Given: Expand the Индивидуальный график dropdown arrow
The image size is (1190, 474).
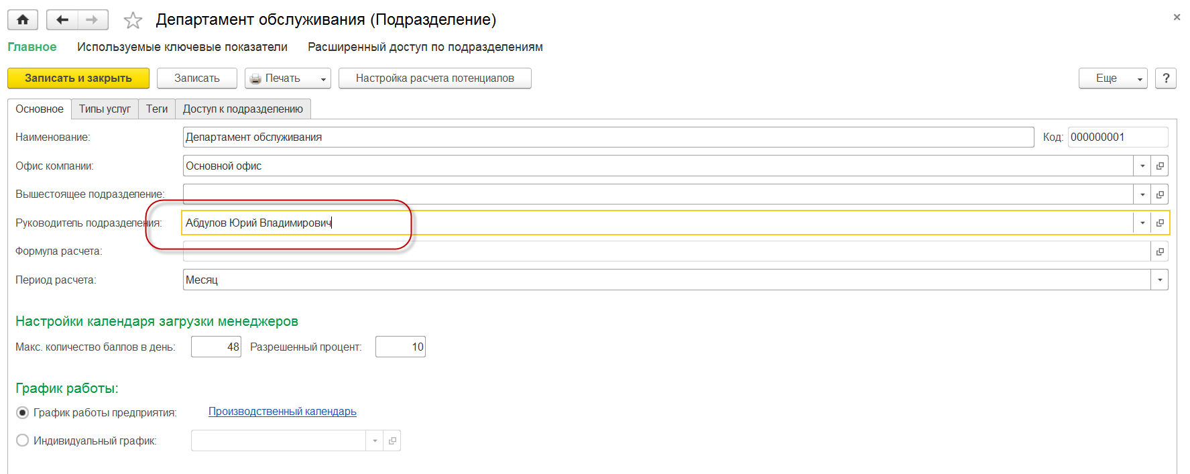Looking at the screenshot, I should [x=375, y=440].
